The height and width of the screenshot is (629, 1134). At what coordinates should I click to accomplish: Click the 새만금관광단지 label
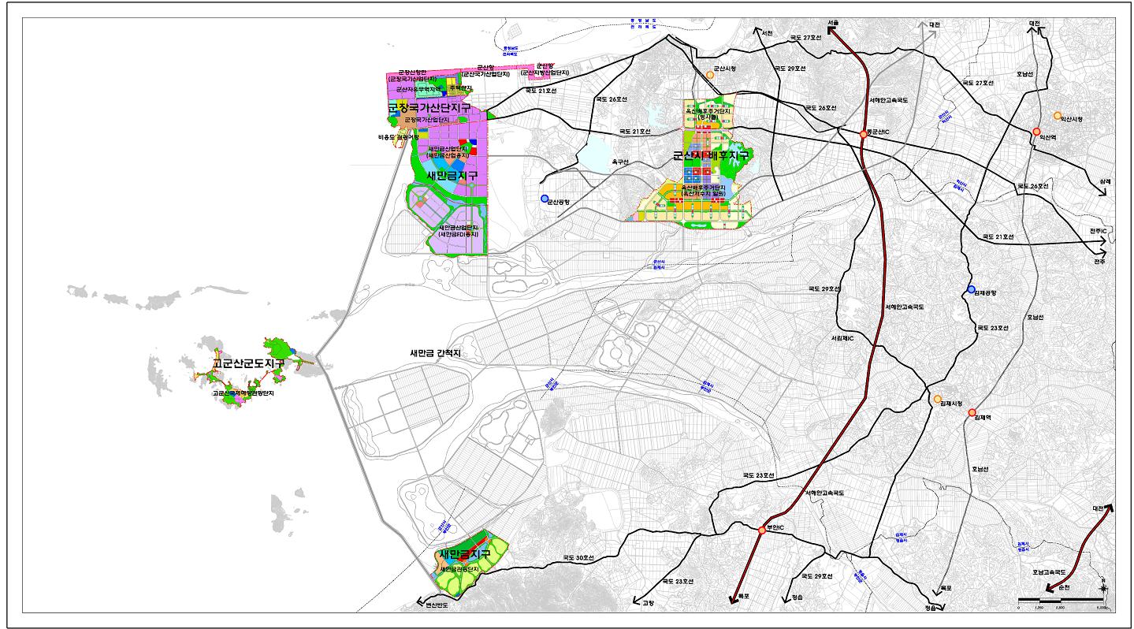(459, 568)
